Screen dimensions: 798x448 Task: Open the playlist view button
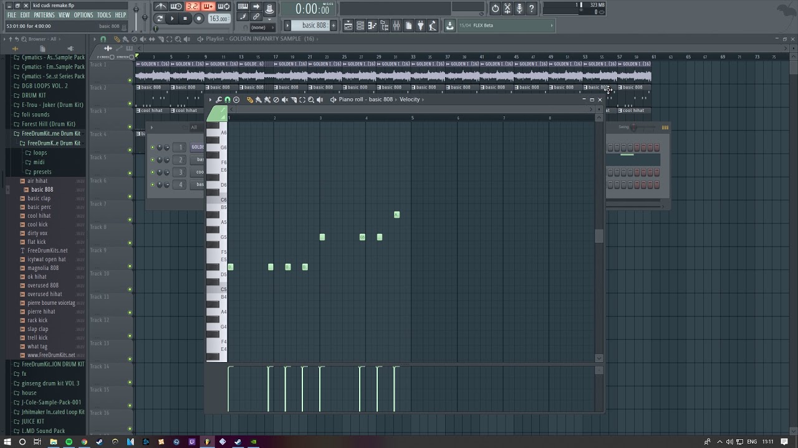[x=349, y=26]
